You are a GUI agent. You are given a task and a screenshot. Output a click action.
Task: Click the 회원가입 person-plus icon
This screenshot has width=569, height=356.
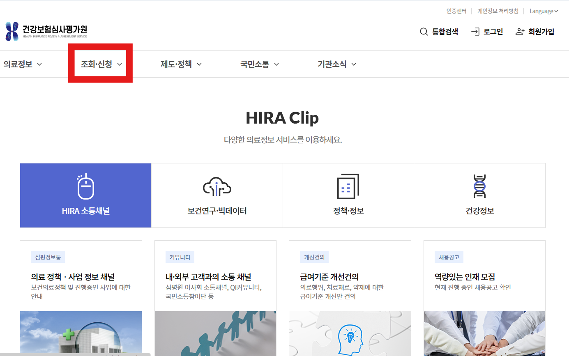click(520, 32)
